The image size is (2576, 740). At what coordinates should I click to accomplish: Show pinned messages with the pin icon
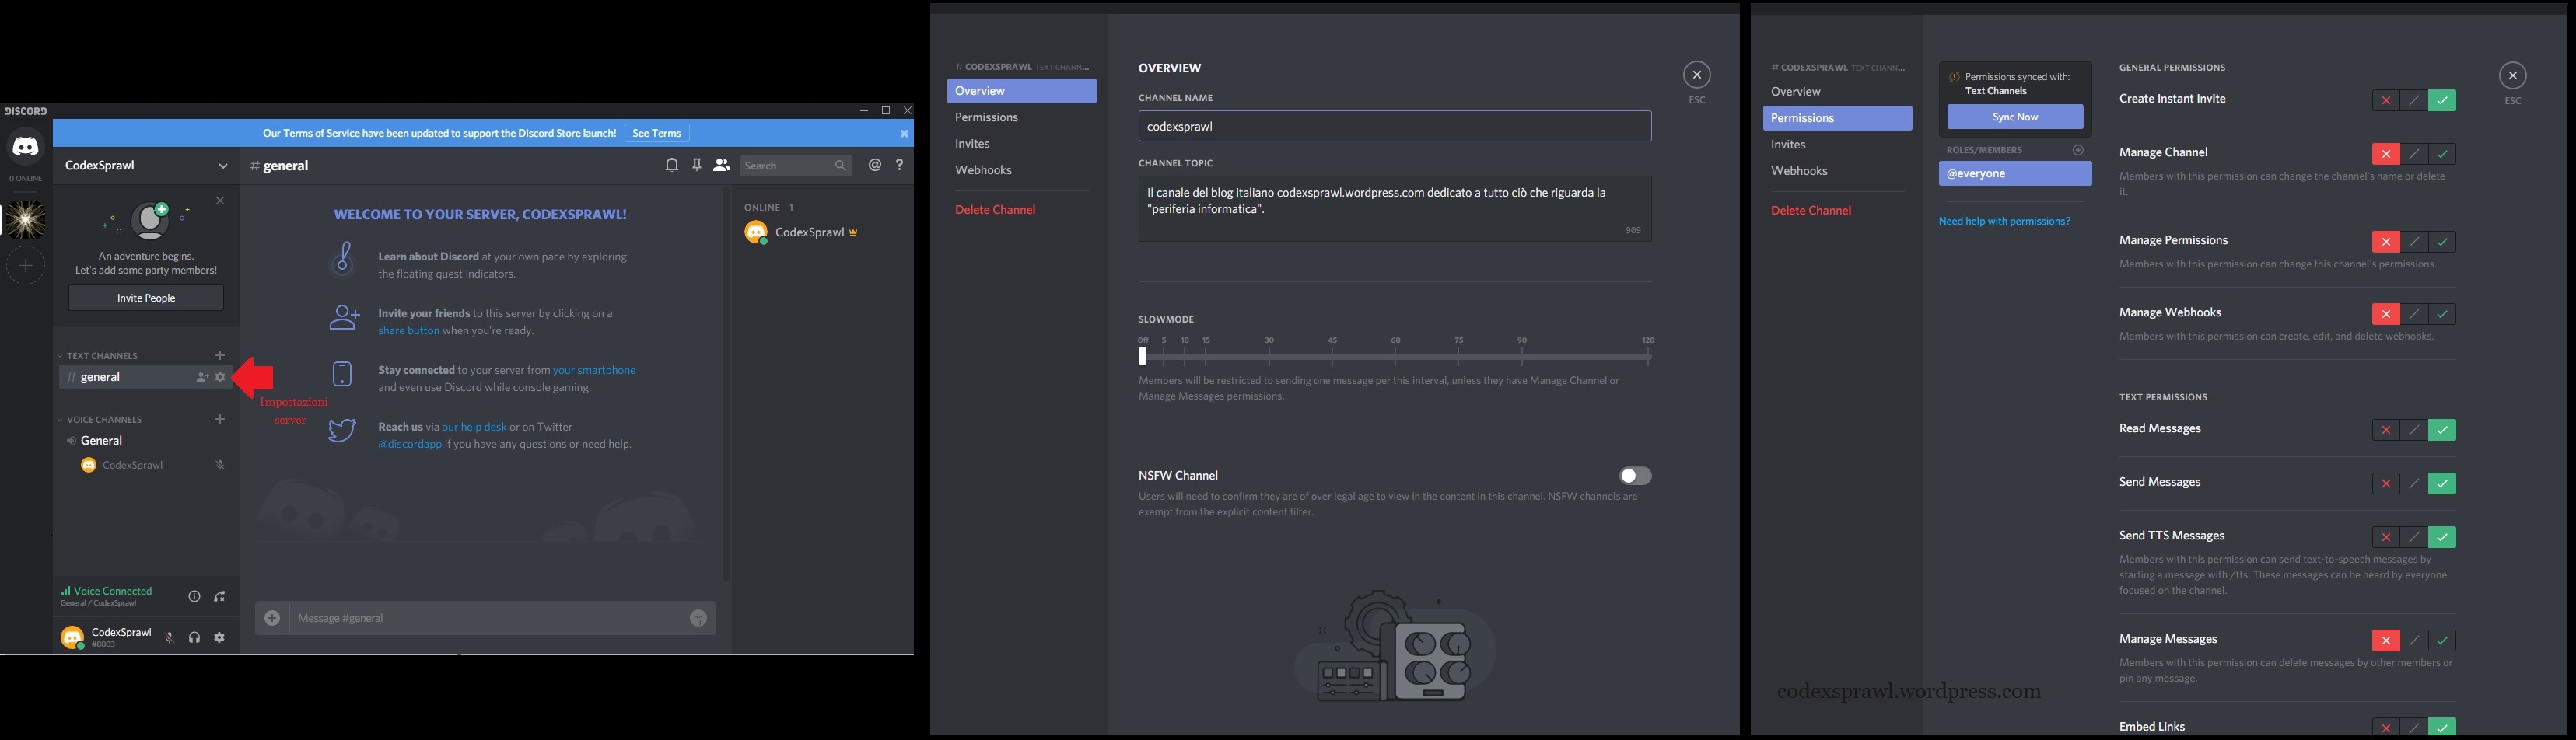[x=697, y=165]
